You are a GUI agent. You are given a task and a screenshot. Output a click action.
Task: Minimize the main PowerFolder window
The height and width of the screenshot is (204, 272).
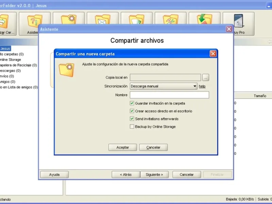click(x=269, y=6)
